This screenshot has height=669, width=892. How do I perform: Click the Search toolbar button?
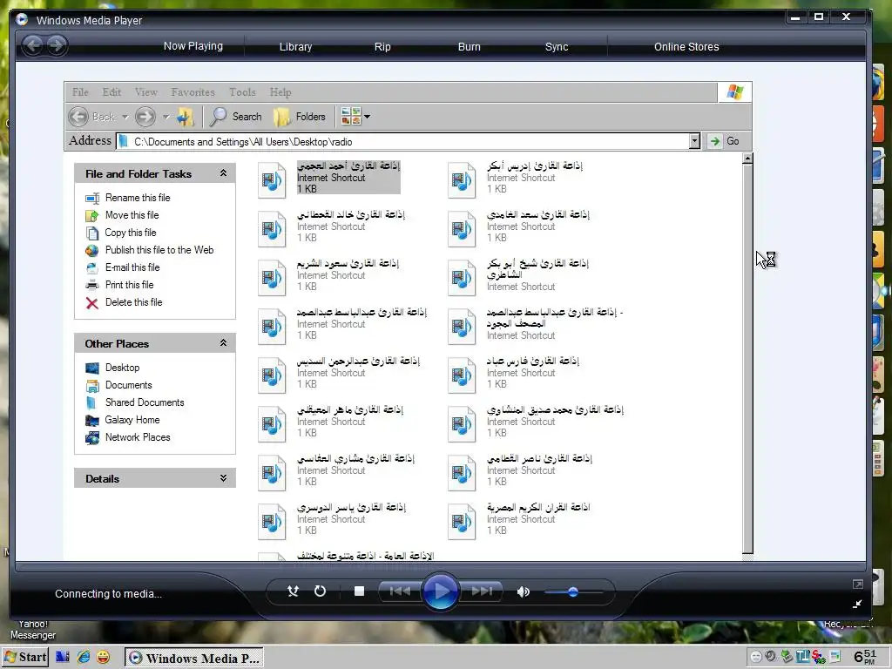pyautogui.click(x=235, y=117)
